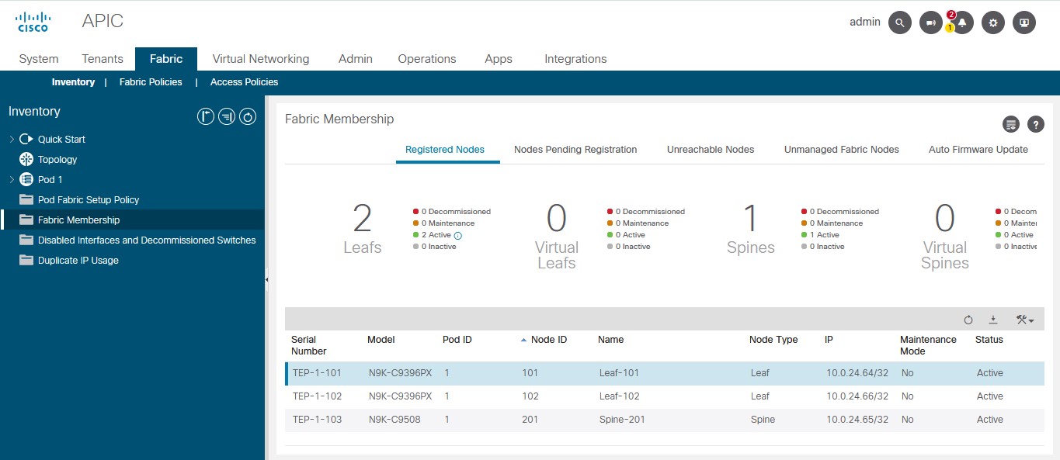Open the System menu
Image resolution: width=1060 pixels, height=460 pixels.
click(x=39, y=59)
